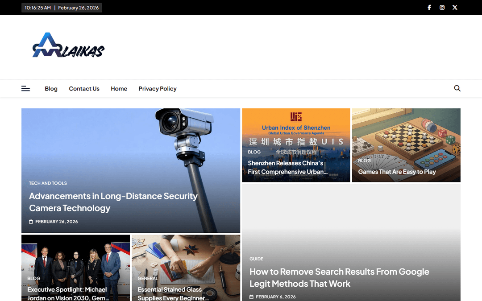This screenshot has height=301, width=482.
Task: Open Games That Are Easy to Play article
Action: click(397, 172)
